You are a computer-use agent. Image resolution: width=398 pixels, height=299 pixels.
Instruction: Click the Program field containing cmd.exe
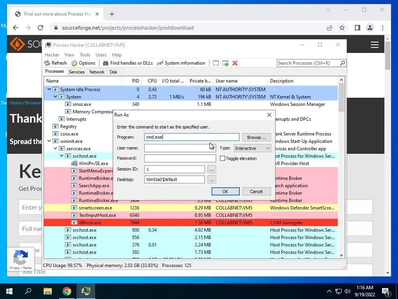[x=192, y=137]
